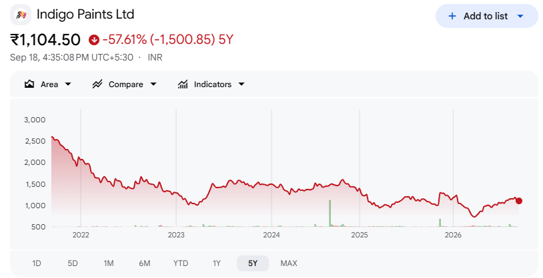Select the 1M time range
Screen dimensions: 543x278
109,263
